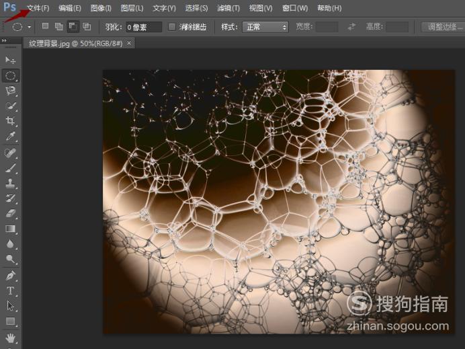Screen dimensions: 465x349
Task: Open the 帮助(H) menu
Action: pos(329,8)
